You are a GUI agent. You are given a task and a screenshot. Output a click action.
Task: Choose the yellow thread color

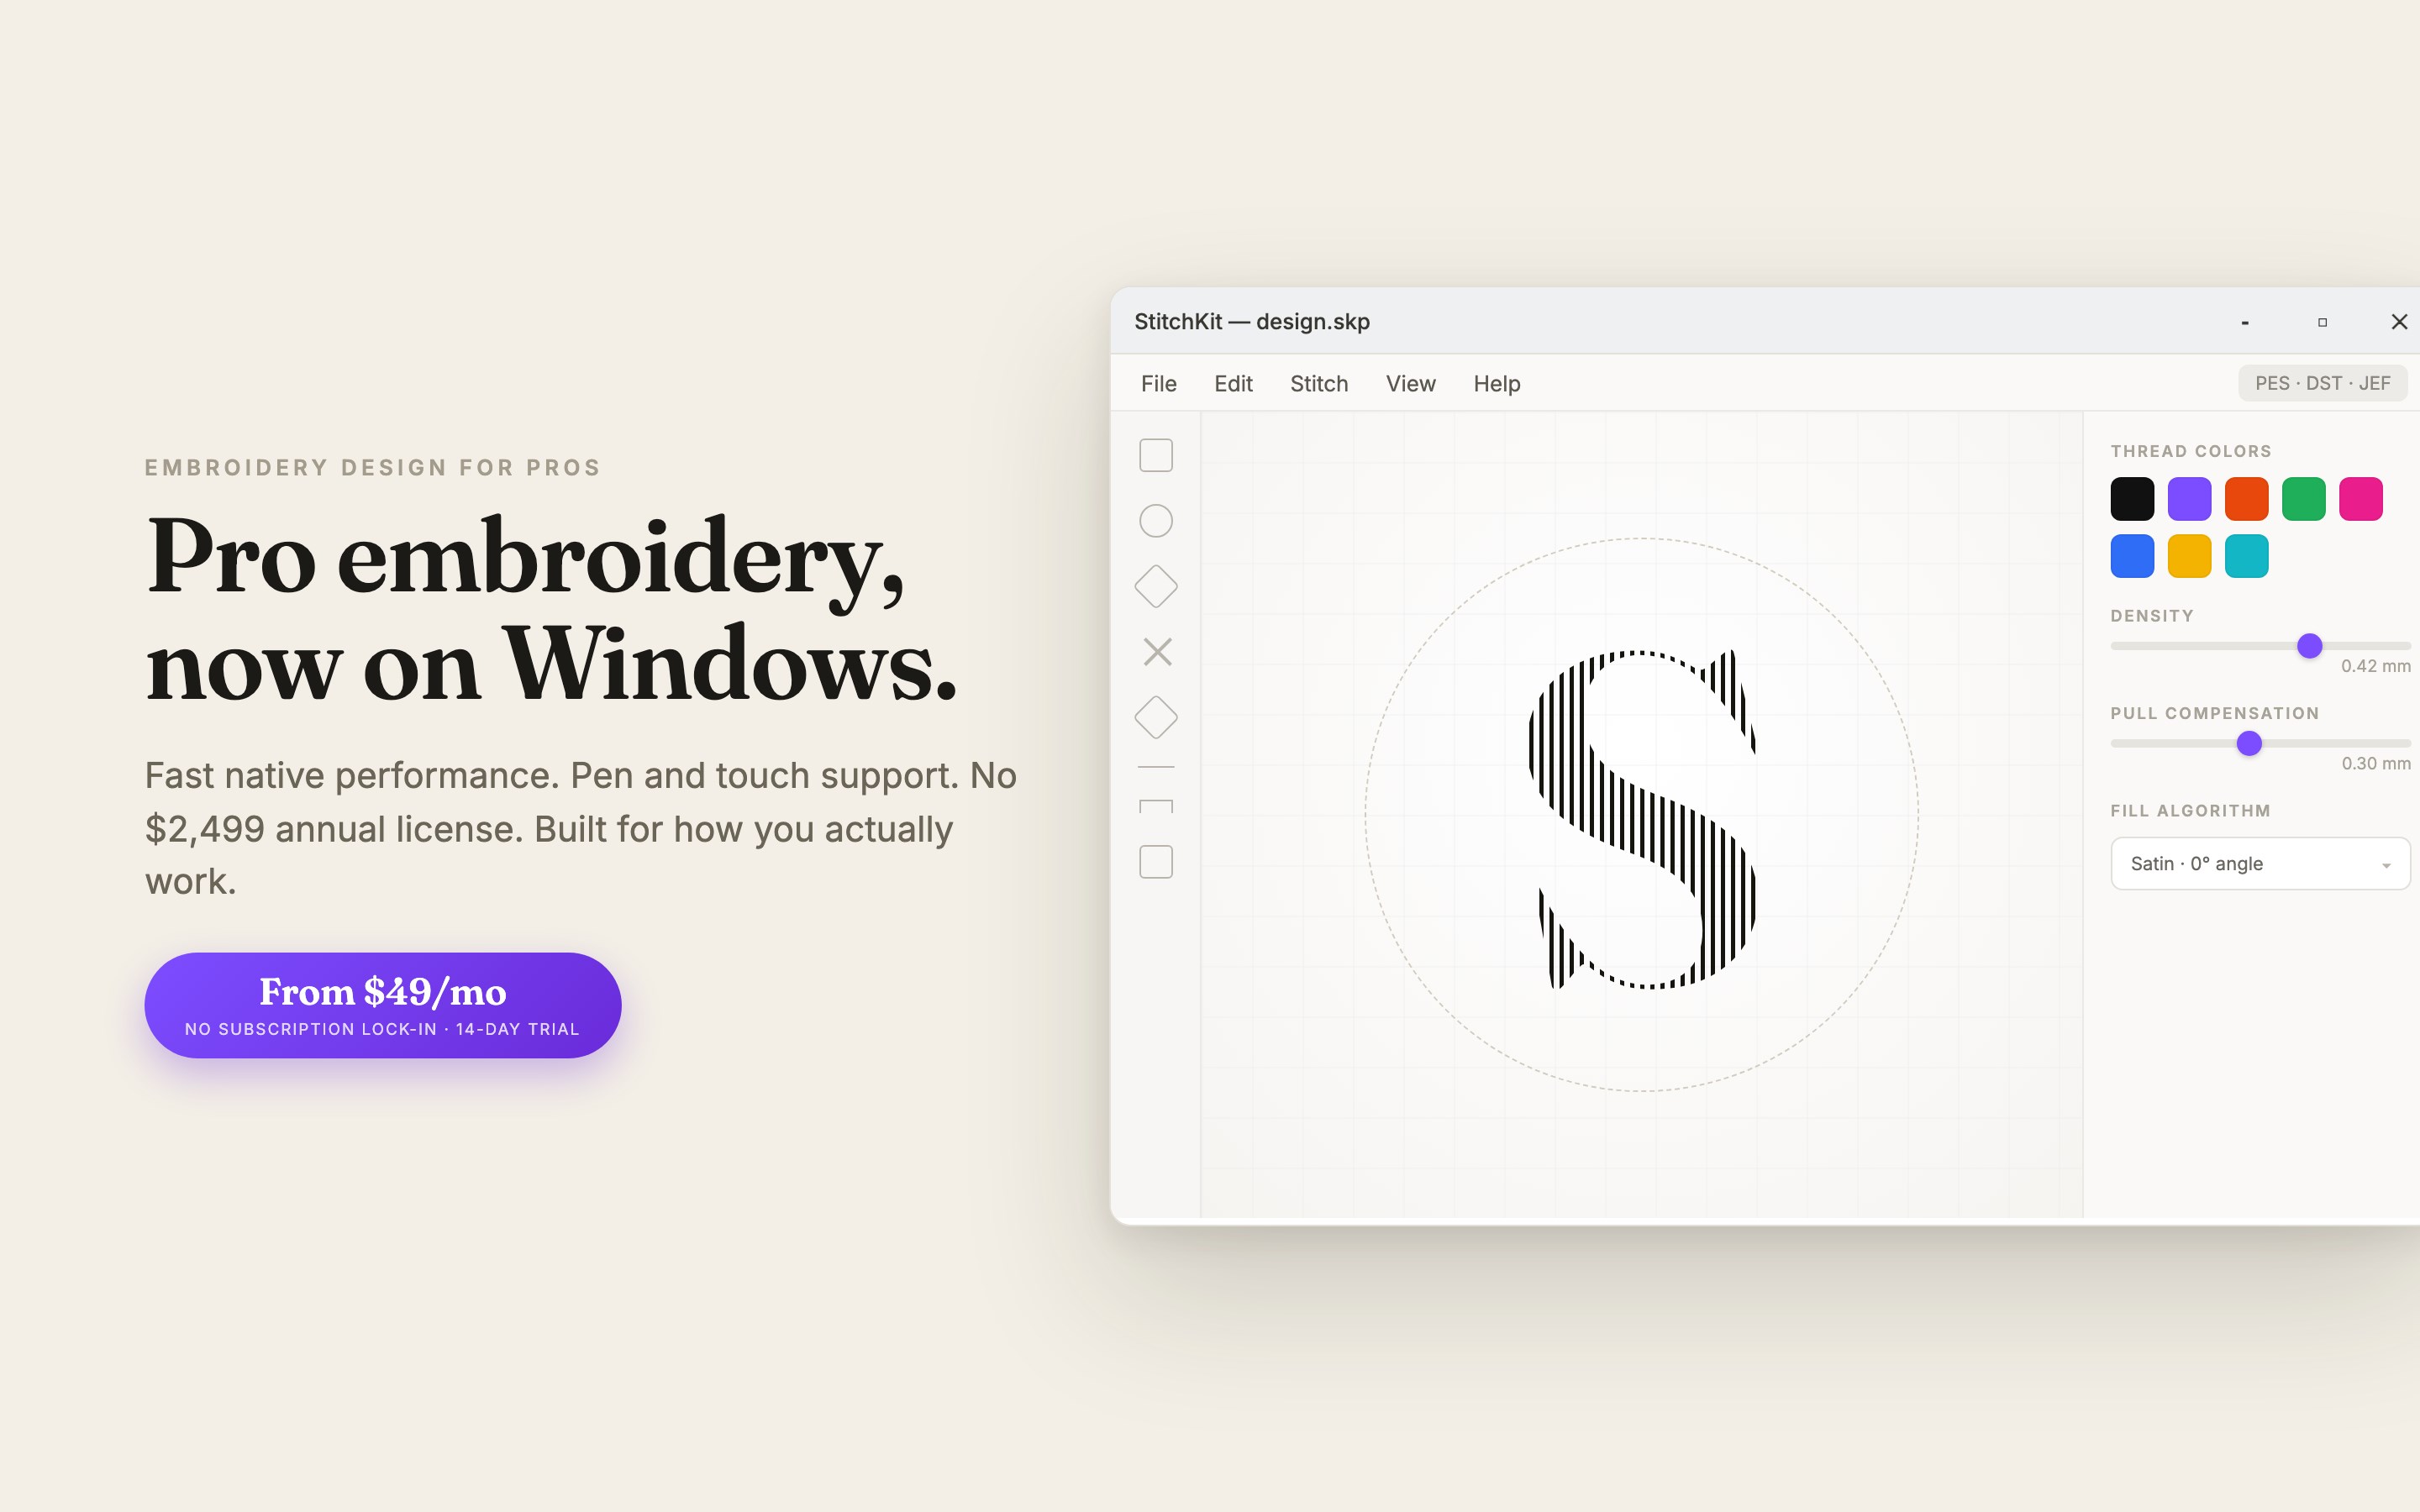2189,556
